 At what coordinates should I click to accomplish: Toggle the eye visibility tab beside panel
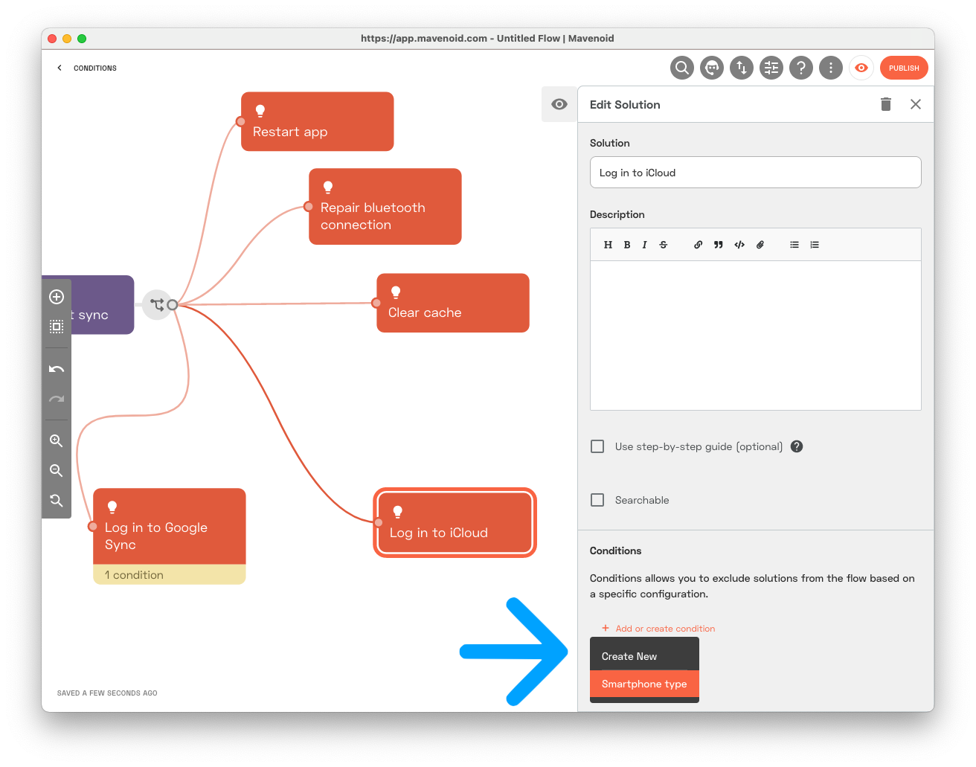[559, 104]
